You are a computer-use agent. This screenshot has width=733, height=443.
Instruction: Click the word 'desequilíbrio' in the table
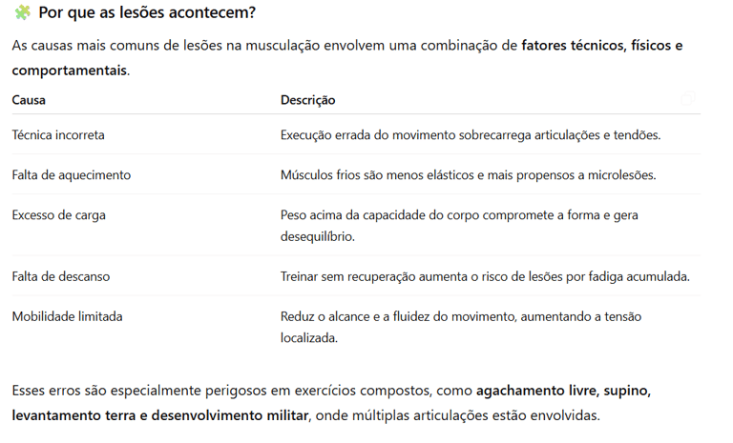(x=317, y=236)
